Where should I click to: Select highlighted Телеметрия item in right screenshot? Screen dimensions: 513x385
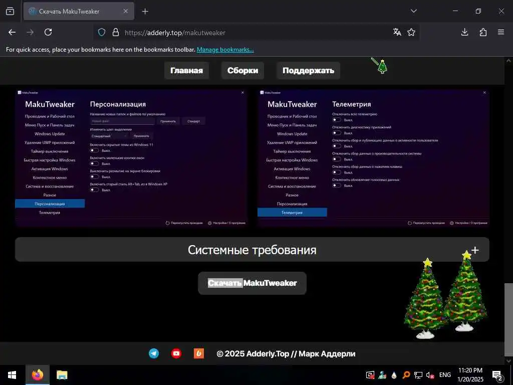click(x=292, y=213)
